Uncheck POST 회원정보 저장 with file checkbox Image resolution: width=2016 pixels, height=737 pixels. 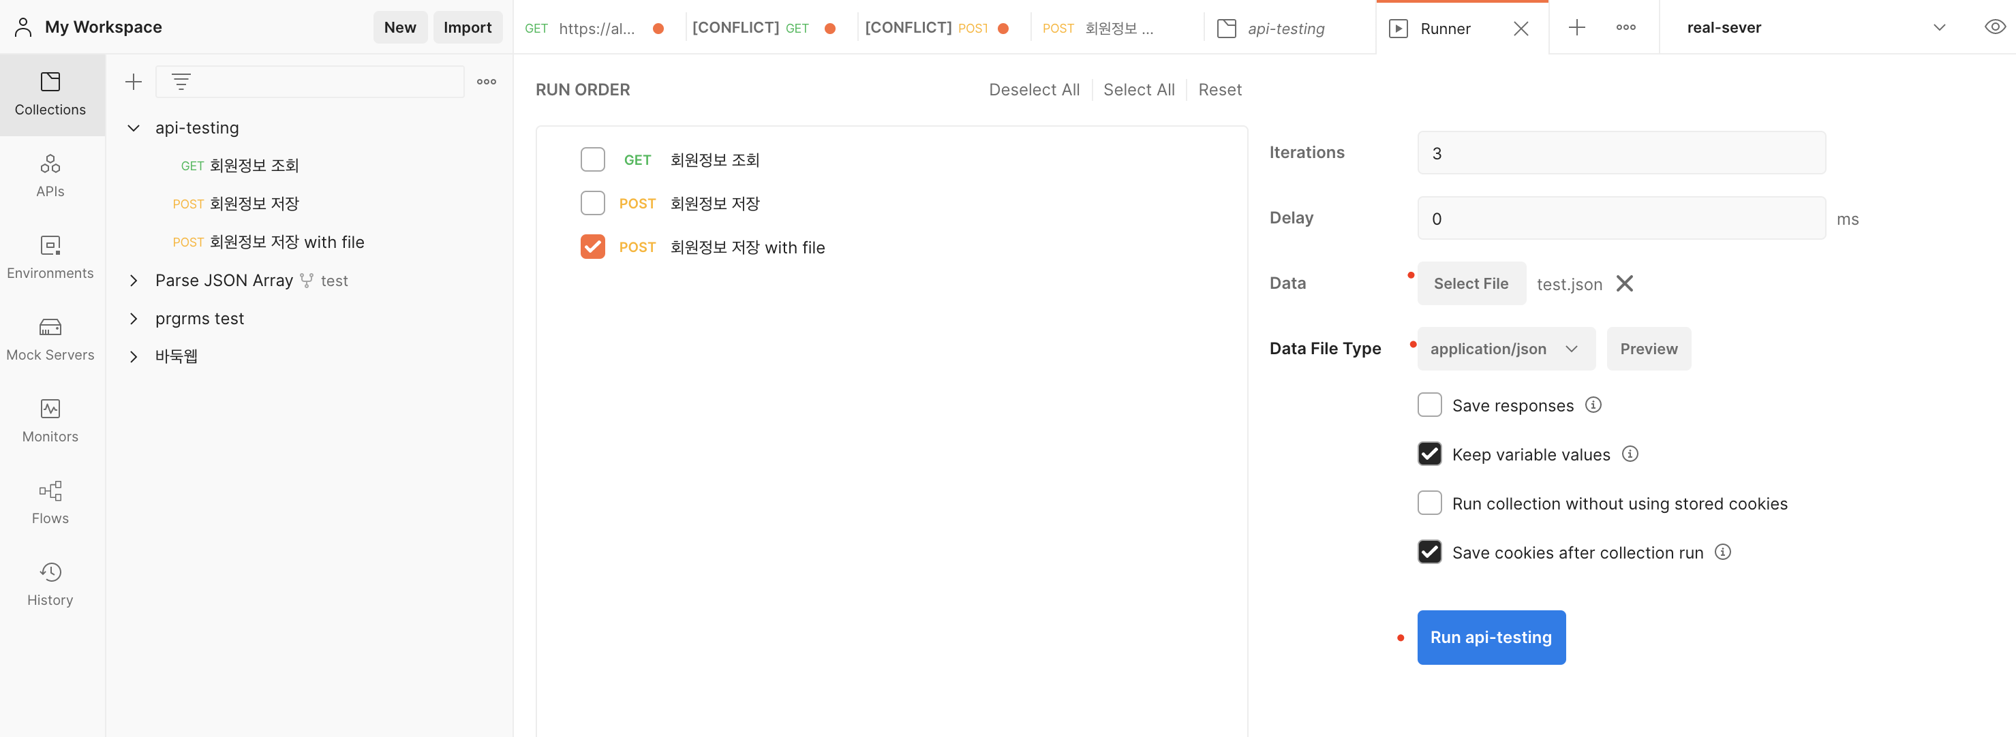tap(592, 247)
